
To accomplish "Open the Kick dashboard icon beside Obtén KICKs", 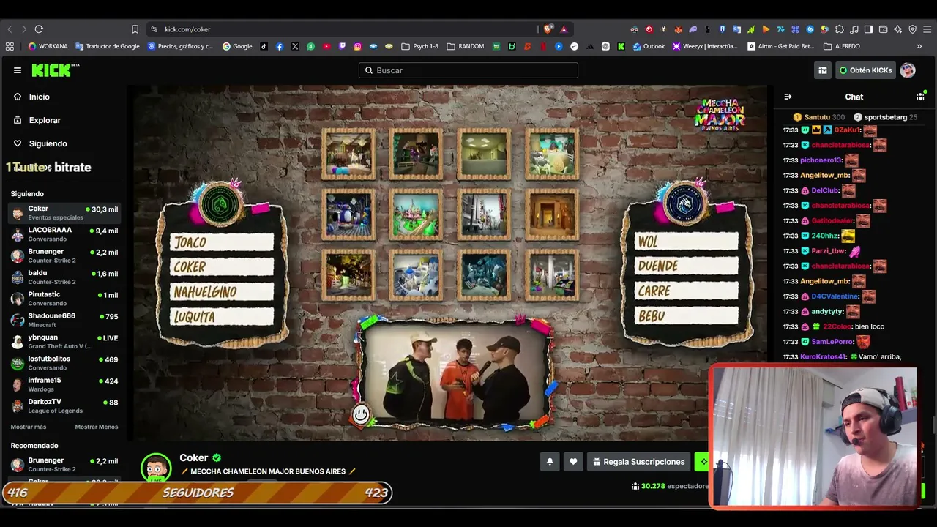I will pyautogui.click(x=823, y=70).
